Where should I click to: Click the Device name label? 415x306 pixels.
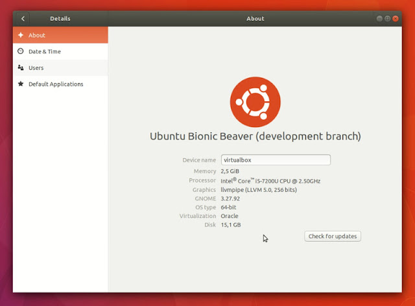pos(199,160)
